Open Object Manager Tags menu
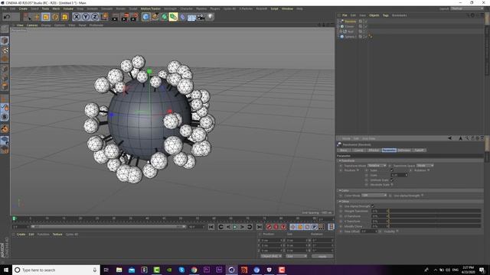Image resolution: width=490 pixels, height=275 pixels. coord(386,15)
